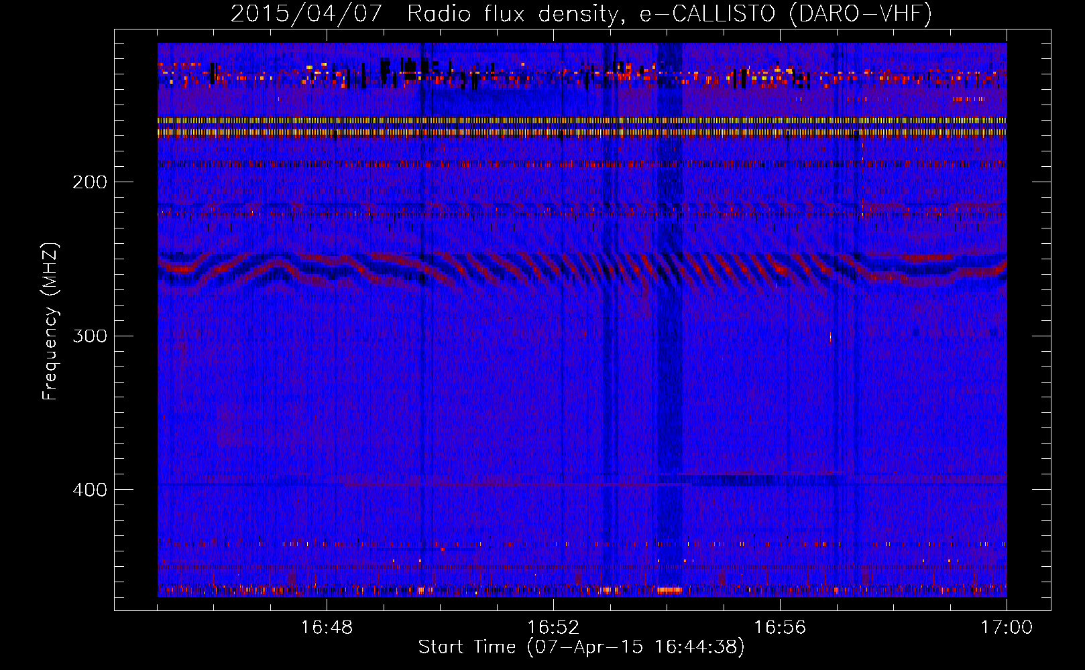Click the '16:56' time tick label

[x=780, y=628]
